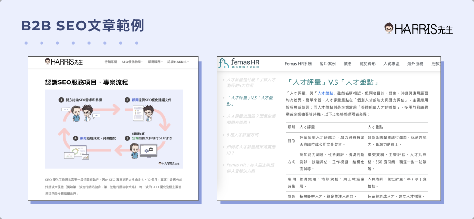Expand the SEO優化教學 dropdown menu
This screenshot has width=474, height=219.
[x=132, y=62]
